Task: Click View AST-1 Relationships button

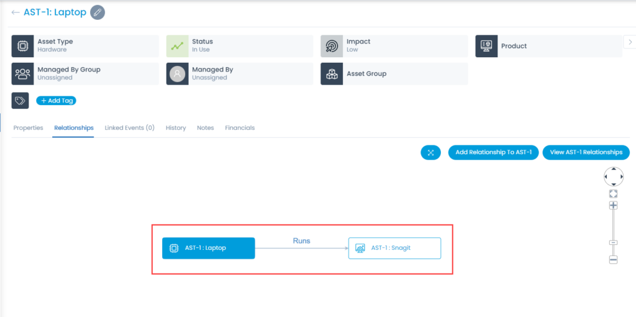Action: pos(586,153)
